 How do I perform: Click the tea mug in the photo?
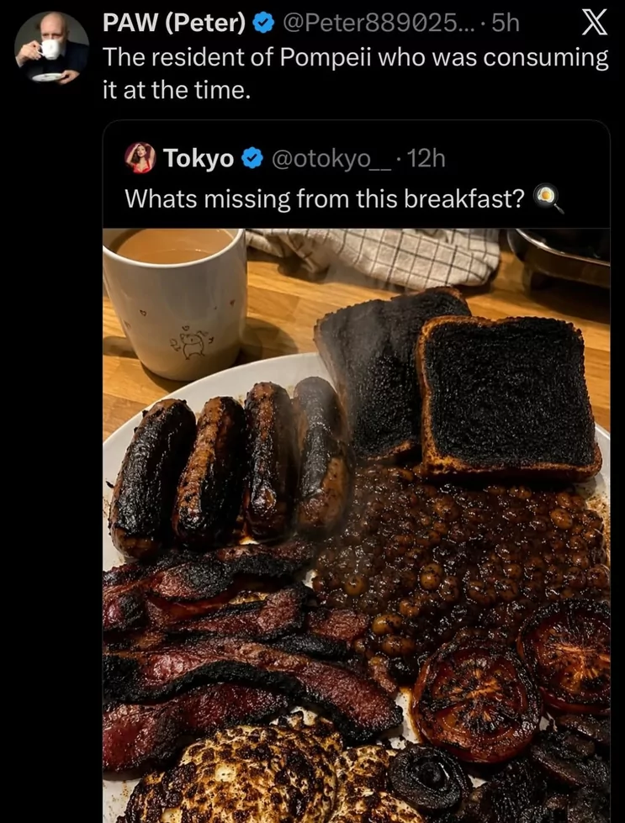pyautogui.click(x=176, y=303)
